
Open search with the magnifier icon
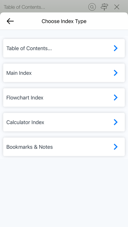(92, 7)
